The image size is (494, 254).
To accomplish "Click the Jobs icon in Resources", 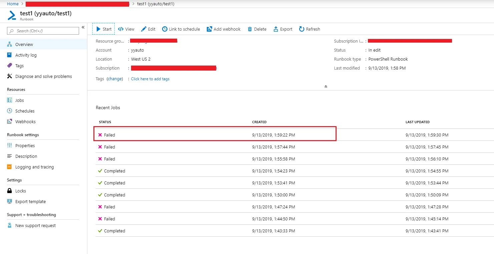I will [x=10, y=100].
